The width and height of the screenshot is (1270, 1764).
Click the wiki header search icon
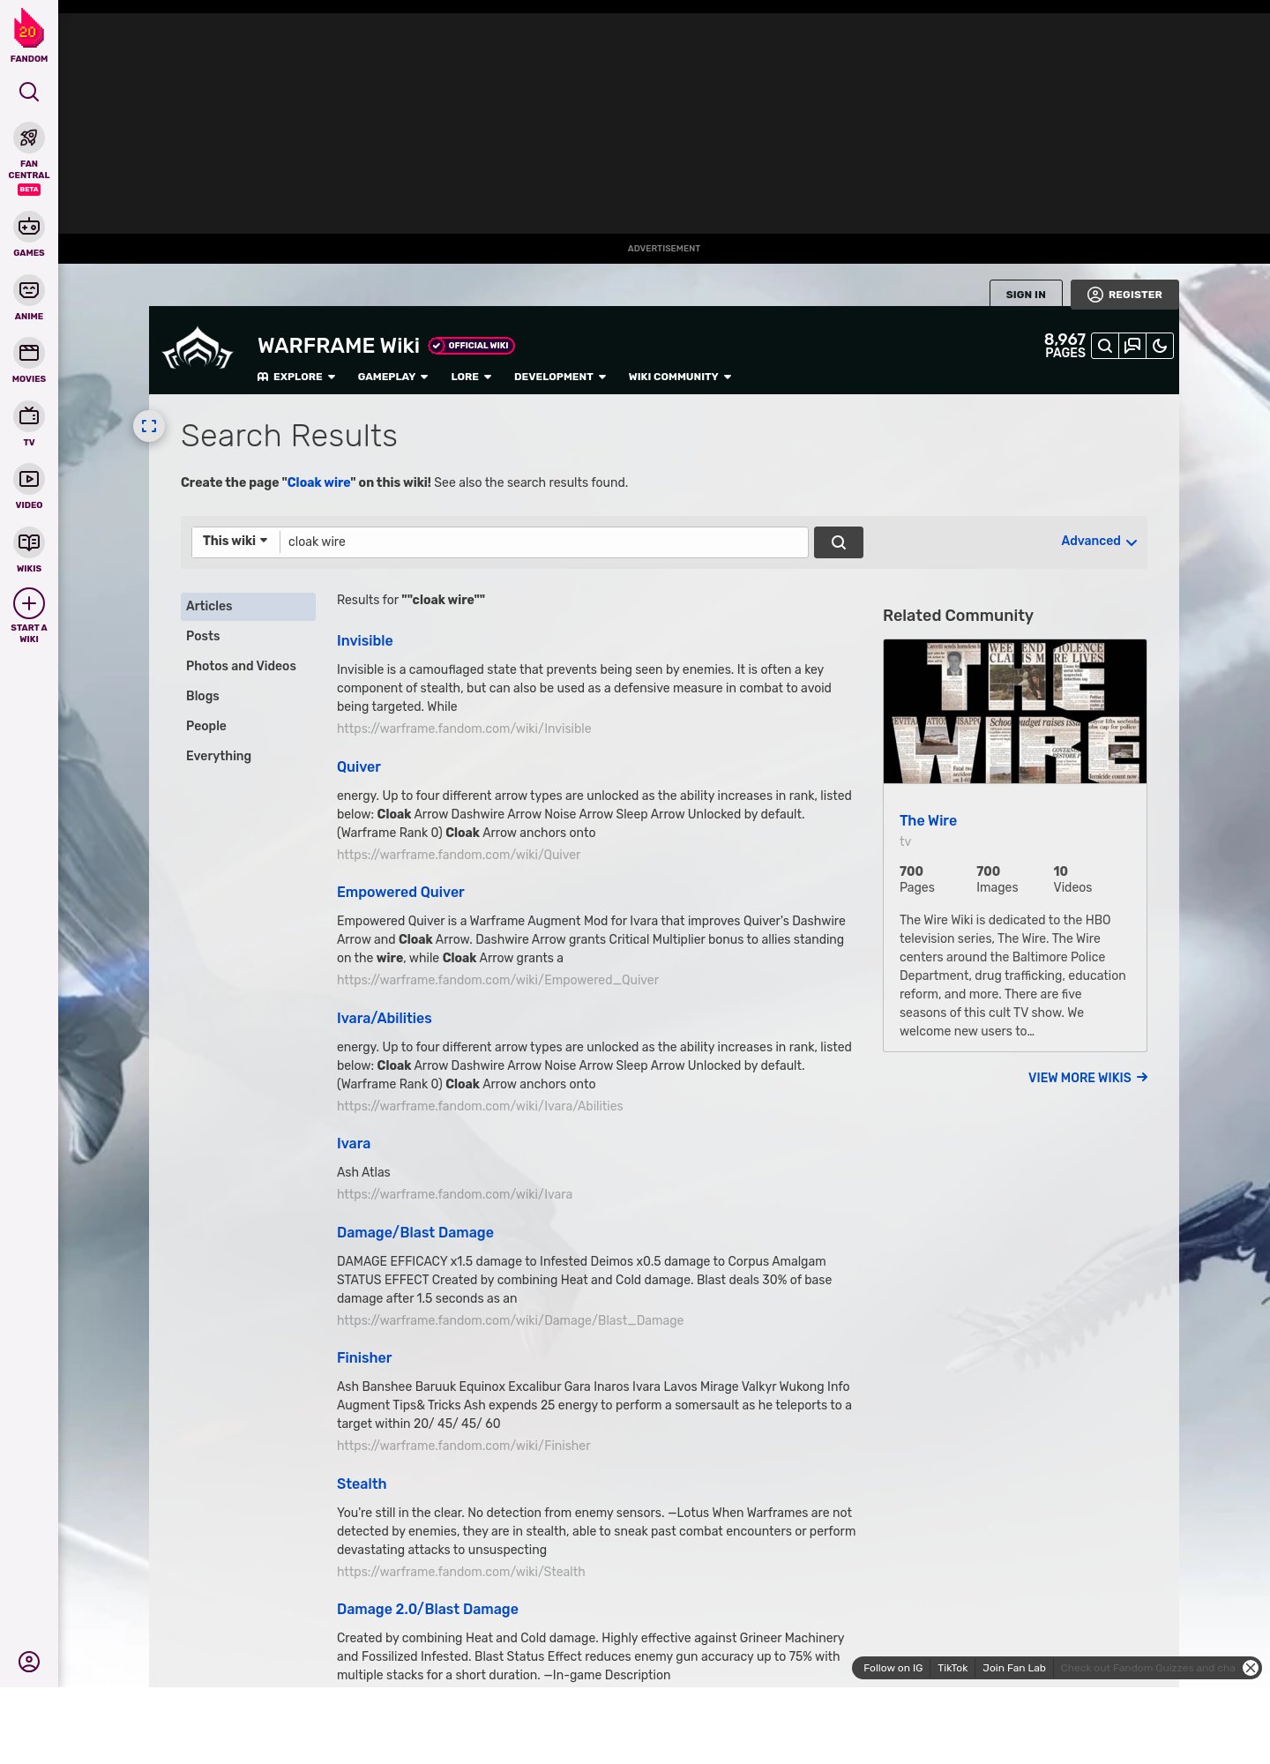1105,346
